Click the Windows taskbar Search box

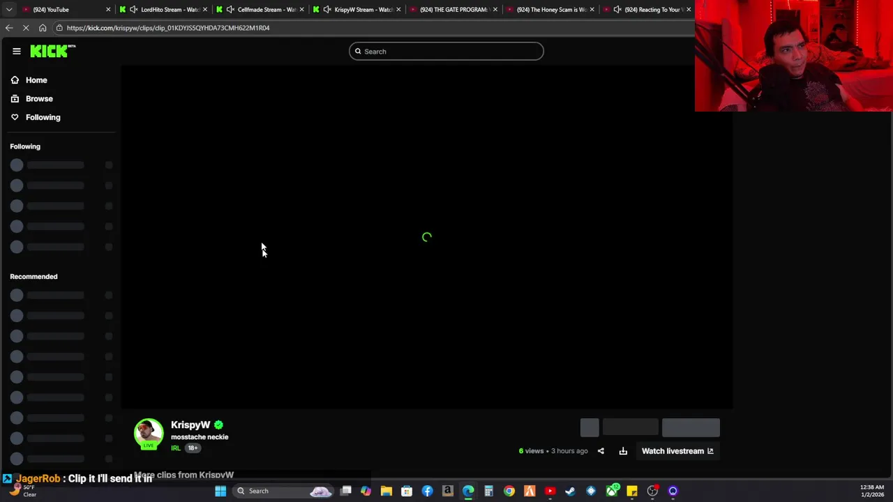pyautogui.click(x=283, y=491)
